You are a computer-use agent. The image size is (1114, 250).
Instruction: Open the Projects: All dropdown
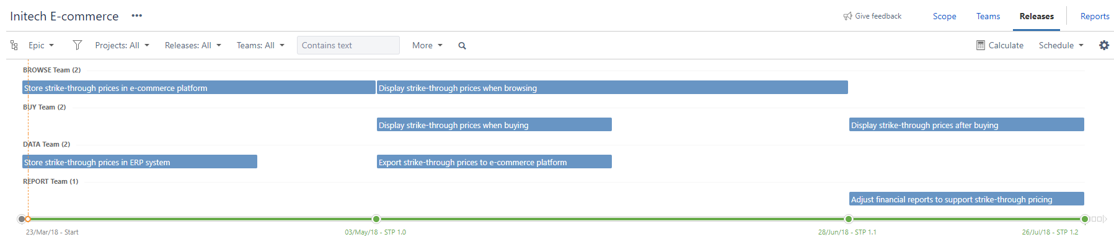pyautogui.click(x=122, y=45)
